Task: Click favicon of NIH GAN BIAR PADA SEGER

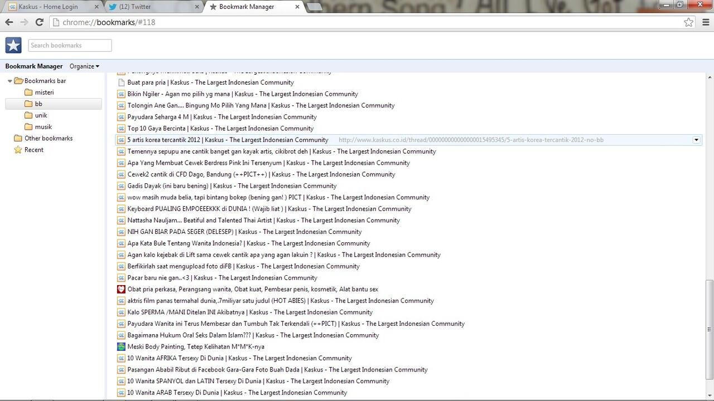Action: coord(121,232)
